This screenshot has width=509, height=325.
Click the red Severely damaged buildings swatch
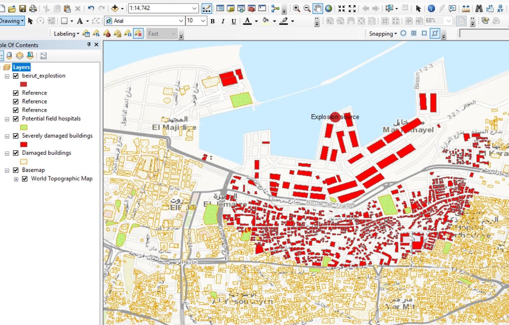pos(24,144)
